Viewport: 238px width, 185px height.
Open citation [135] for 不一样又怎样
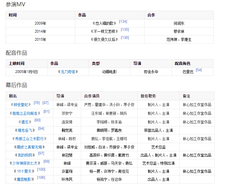[125, 30]
